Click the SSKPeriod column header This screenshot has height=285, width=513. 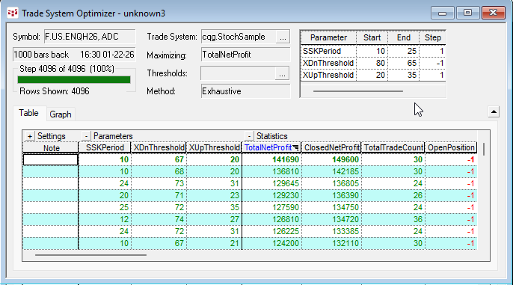pyautogui.click(x=105, y=147)
